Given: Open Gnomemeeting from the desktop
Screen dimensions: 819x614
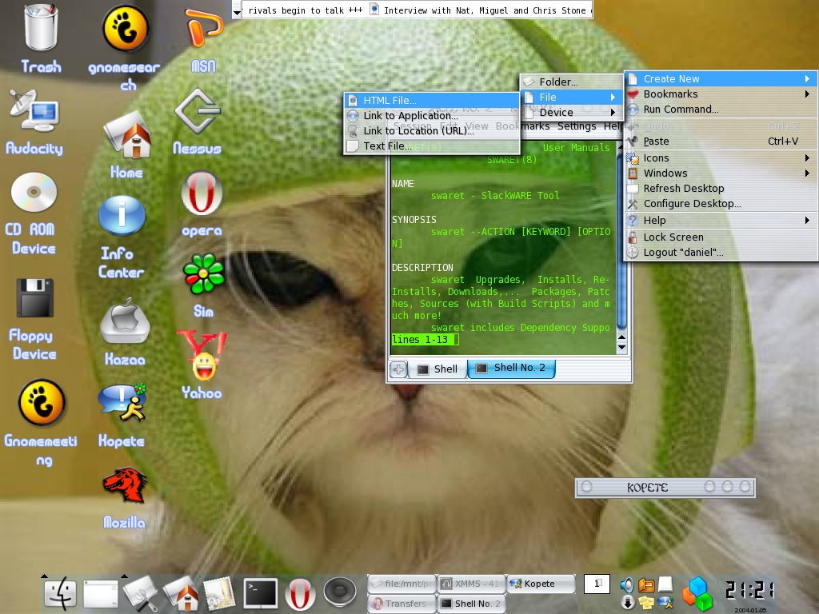Looking at the screenshot, I should pos(42,403).
